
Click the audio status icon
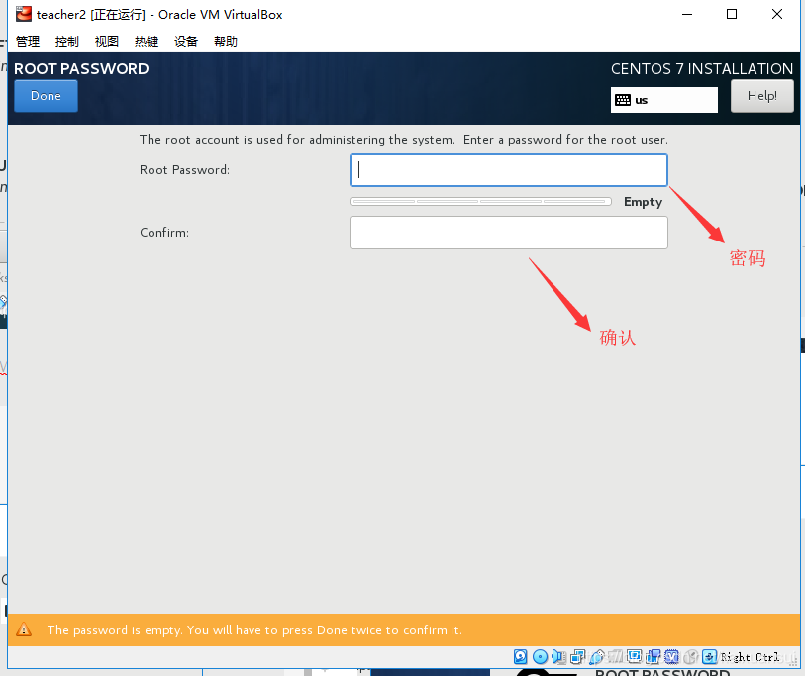pyautogui.click(x=558, y=656)
